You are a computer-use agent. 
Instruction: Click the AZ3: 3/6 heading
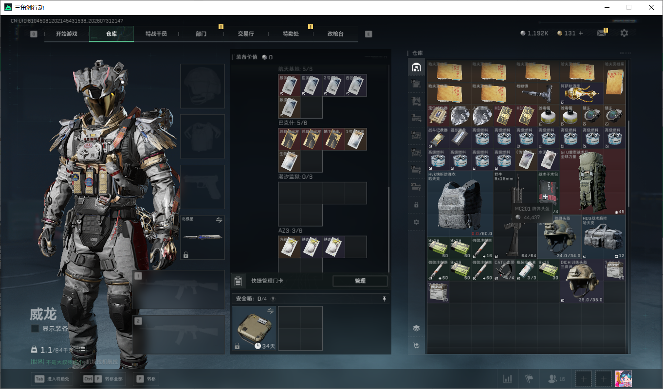(x=291, y=230)
